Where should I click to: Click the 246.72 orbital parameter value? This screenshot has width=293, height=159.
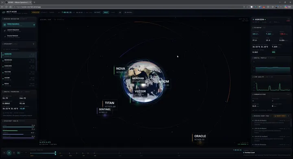23,98
